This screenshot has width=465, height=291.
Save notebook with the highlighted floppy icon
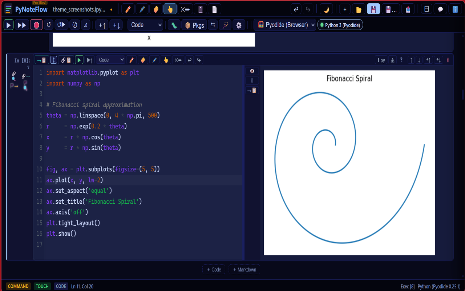click(x=373, y=9)
